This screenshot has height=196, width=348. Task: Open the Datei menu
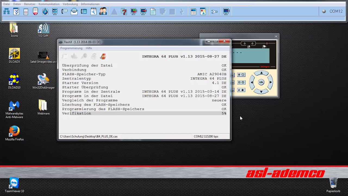7,4
